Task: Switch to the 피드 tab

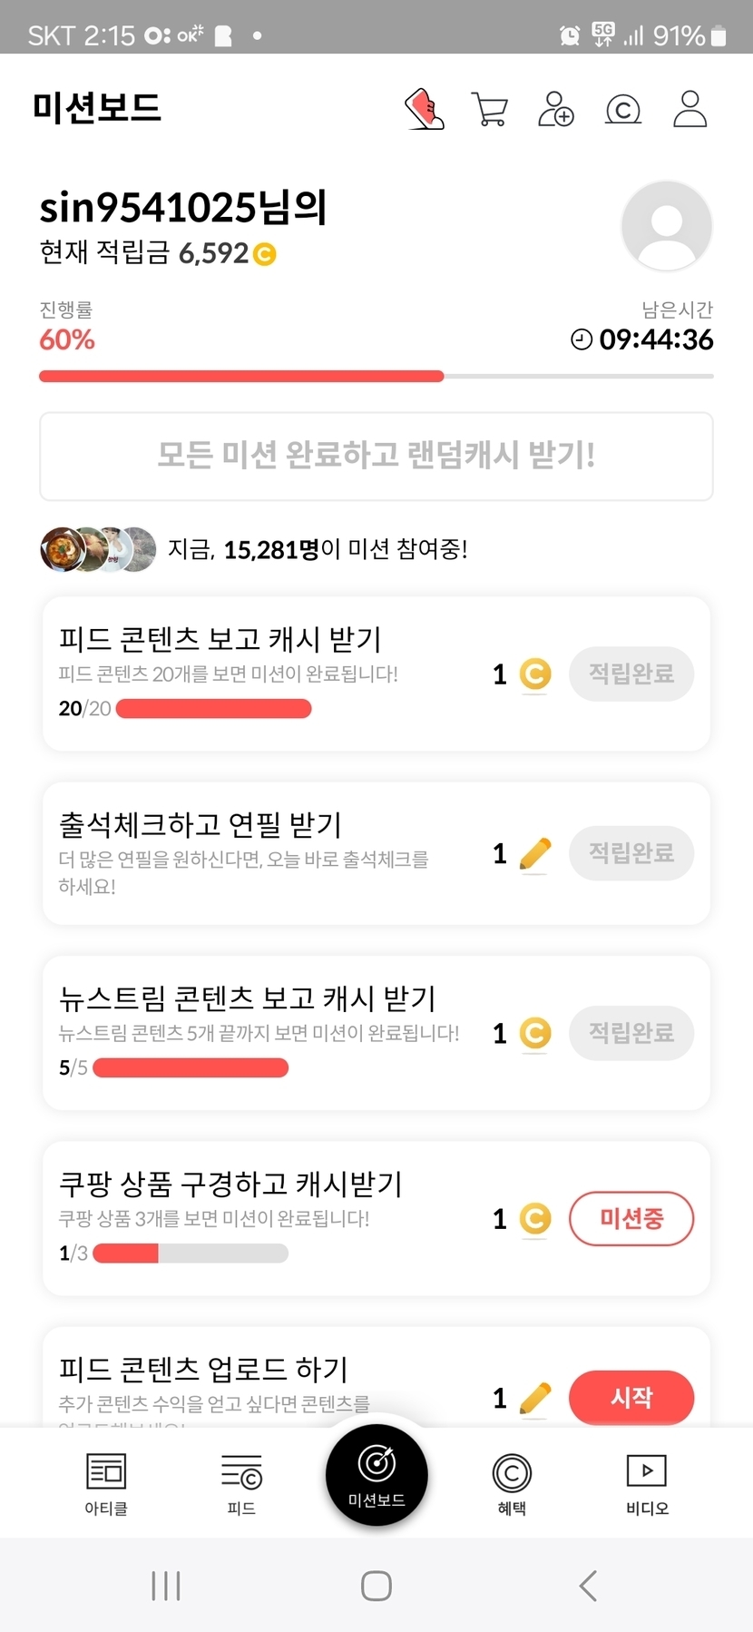Action: (241, 1483)
